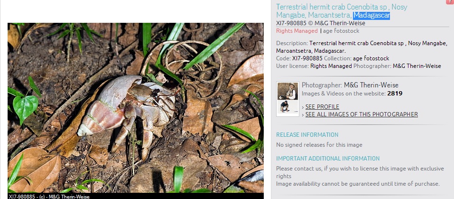Click the Photographer: M&G Therin-Weise heading
The width and height of the screenshot is (454, 199).
pyautogui.click(x=350, y=85)
